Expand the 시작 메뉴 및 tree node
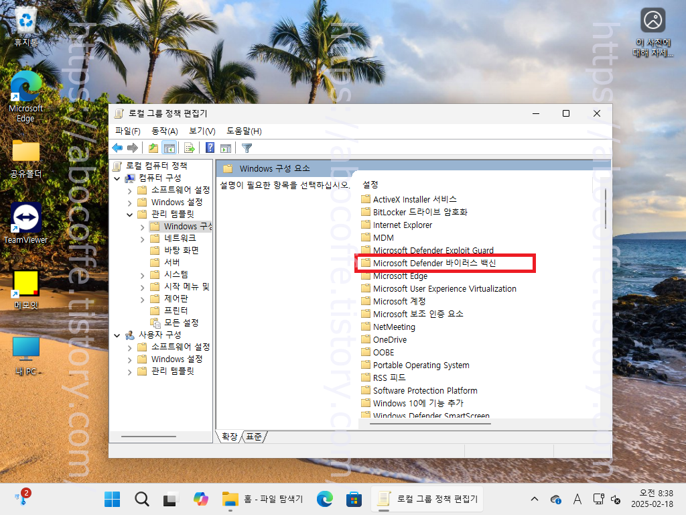The image size is (686, 515). tap(142, 288)
